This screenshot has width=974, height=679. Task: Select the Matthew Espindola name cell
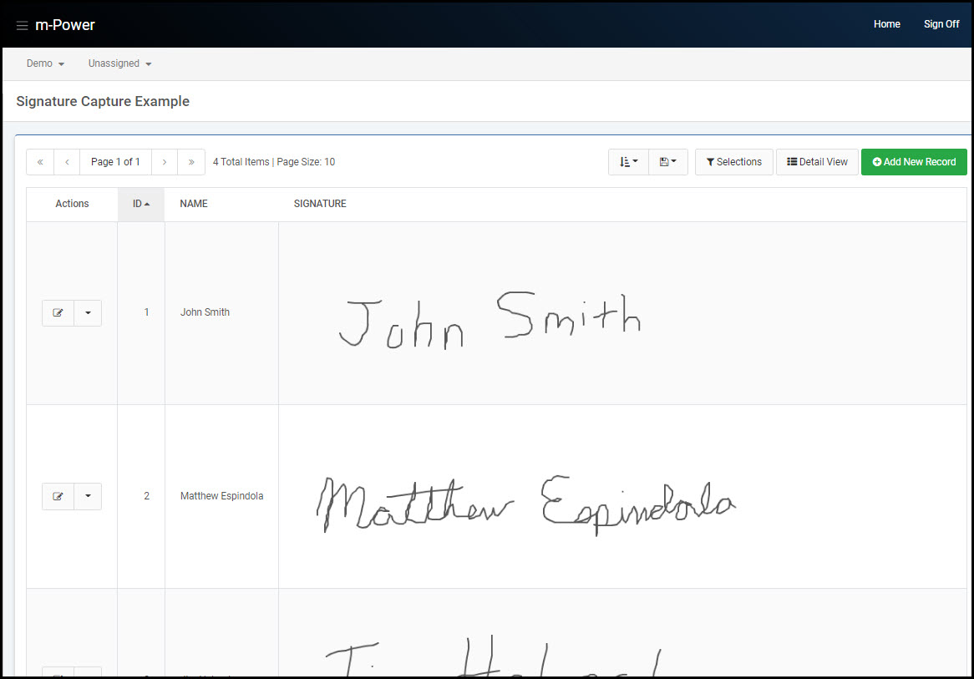(221, 496)
